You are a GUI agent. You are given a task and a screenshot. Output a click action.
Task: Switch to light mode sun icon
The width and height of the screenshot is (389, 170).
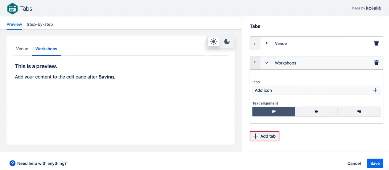click(x=214, y=42)
